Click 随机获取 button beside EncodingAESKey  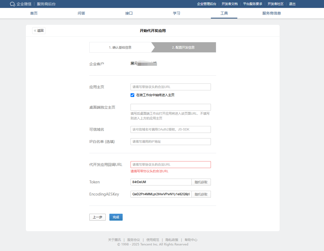click(201, 194)
